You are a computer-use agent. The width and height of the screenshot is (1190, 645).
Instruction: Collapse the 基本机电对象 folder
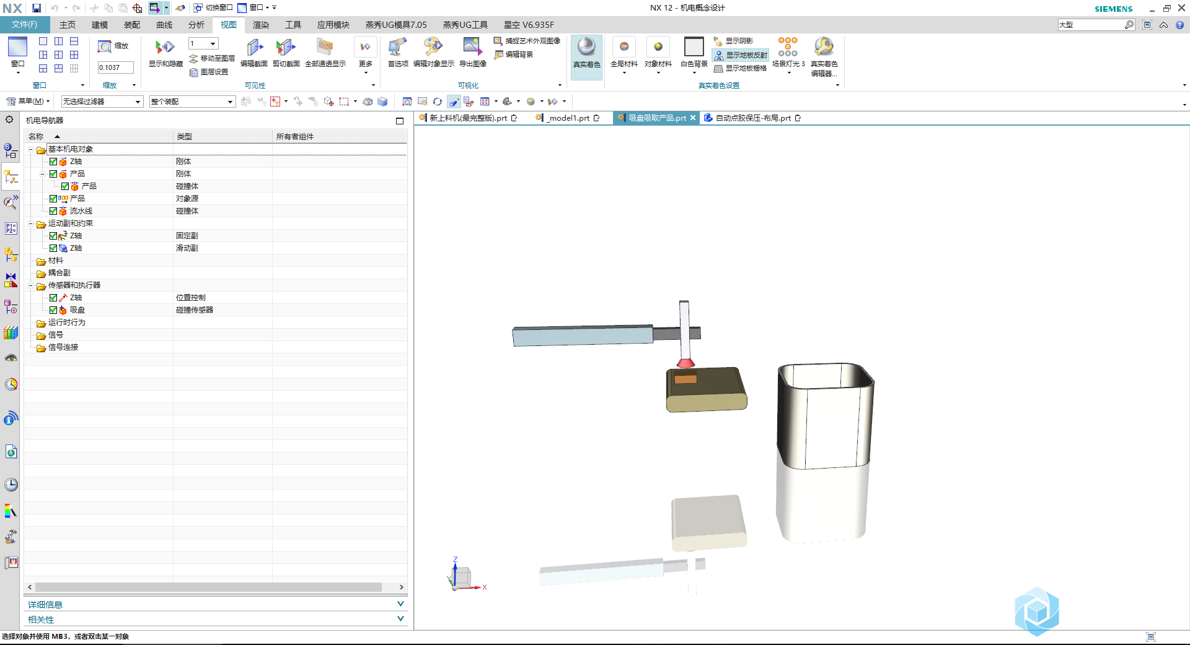(x=30, y=149)
